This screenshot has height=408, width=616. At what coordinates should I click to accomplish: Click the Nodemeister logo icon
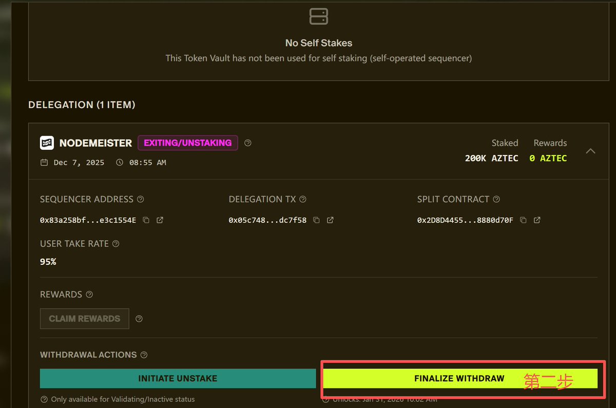(47, 143)
